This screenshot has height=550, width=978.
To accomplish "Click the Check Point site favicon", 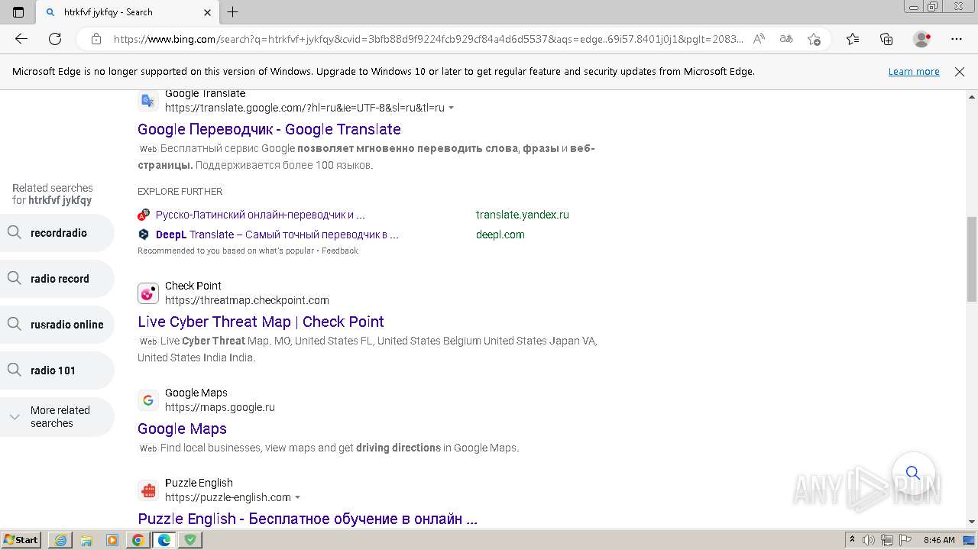I will pyautogui.click(x=148, y=293).
